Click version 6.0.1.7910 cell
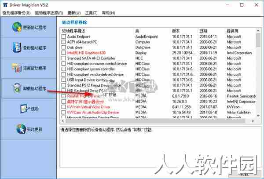The height and width of the screenshot is (179, 264). 180,96
